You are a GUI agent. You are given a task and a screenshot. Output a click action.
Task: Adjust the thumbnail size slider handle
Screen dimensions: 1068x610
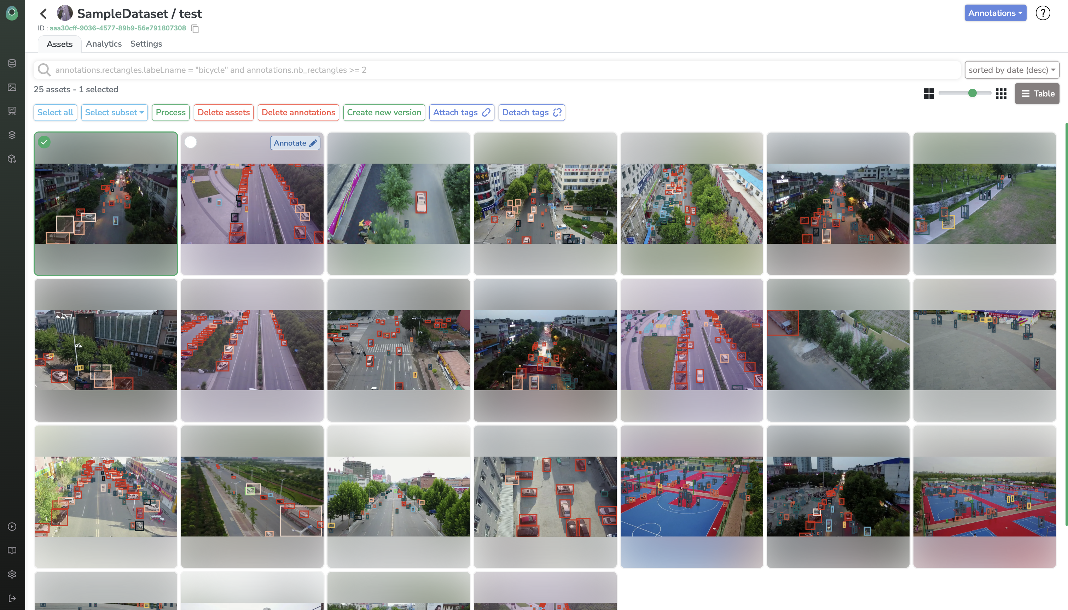tap(972, 93)
